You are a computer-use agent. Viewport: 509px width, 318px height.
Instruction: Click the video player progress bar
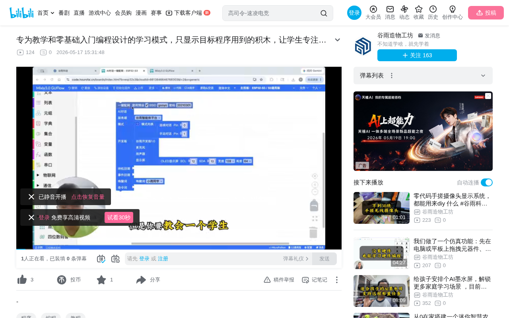click(x=179, y=249)
